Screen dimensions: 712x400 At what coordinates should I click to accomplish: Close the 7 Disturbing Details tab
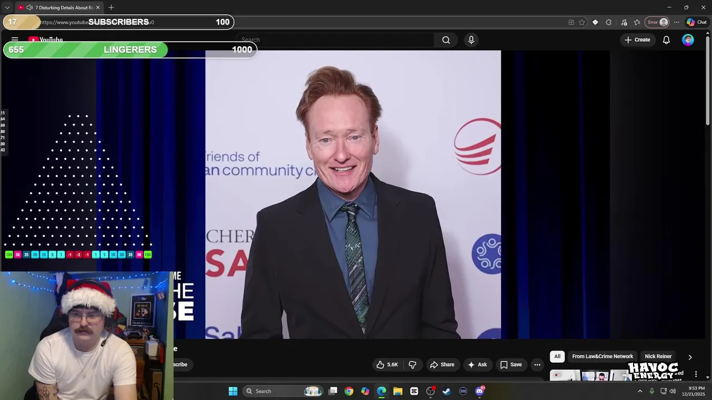tap(98, 7)
